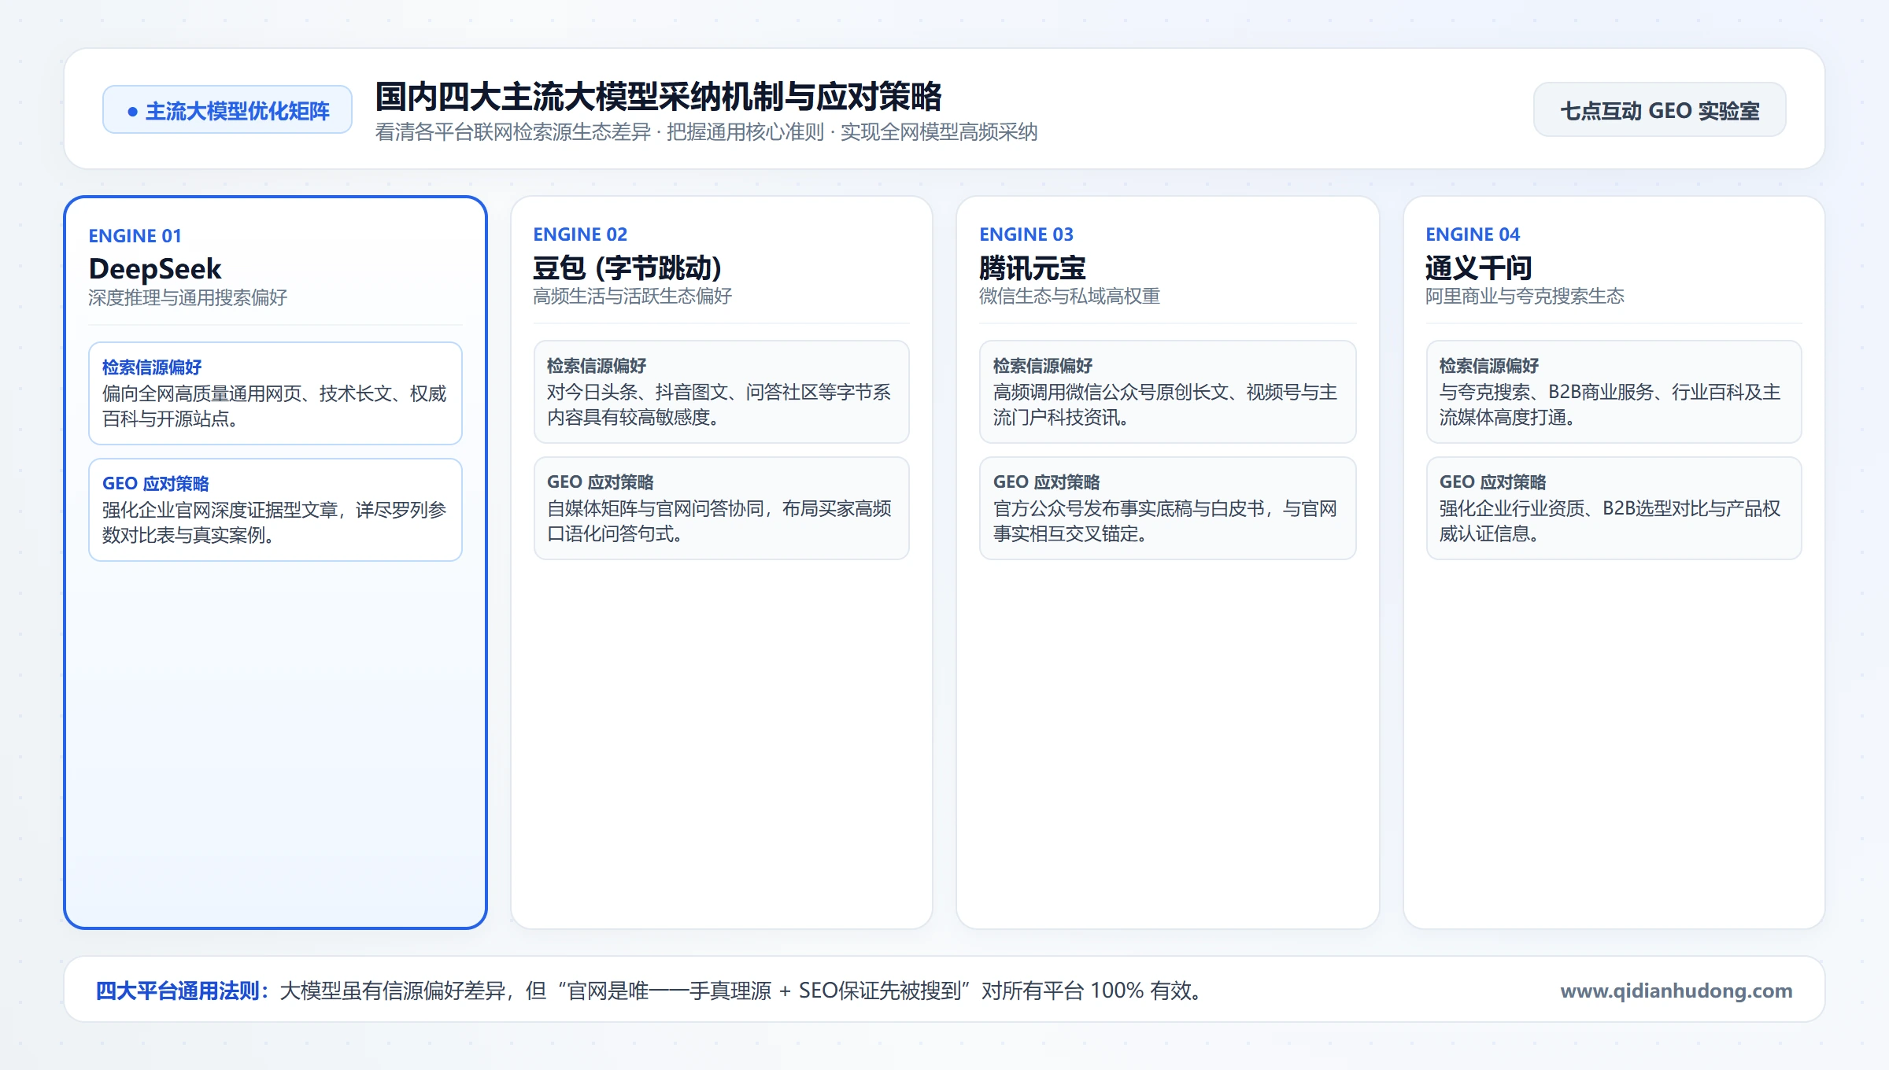The image size is (1889, 1070).
Task: Click 豆包's GEO 应对策略 heading
Action: (601, 482)
